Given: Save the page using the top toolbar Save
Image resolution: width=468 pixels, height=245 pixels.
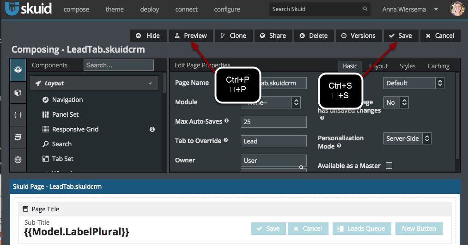Looking at the screenshot, I should (x=401, y=36).
